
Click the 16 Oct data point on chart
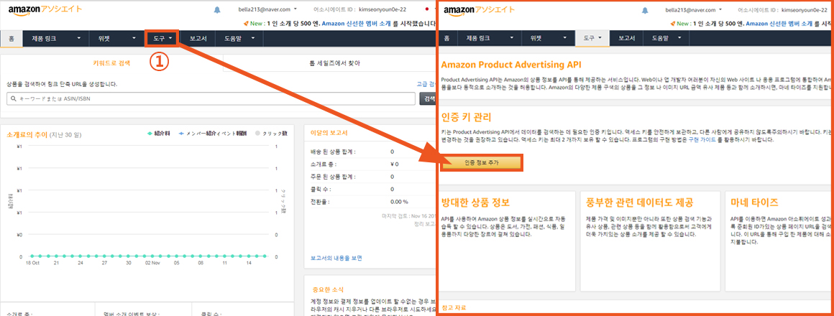click(x=32, y=256)
